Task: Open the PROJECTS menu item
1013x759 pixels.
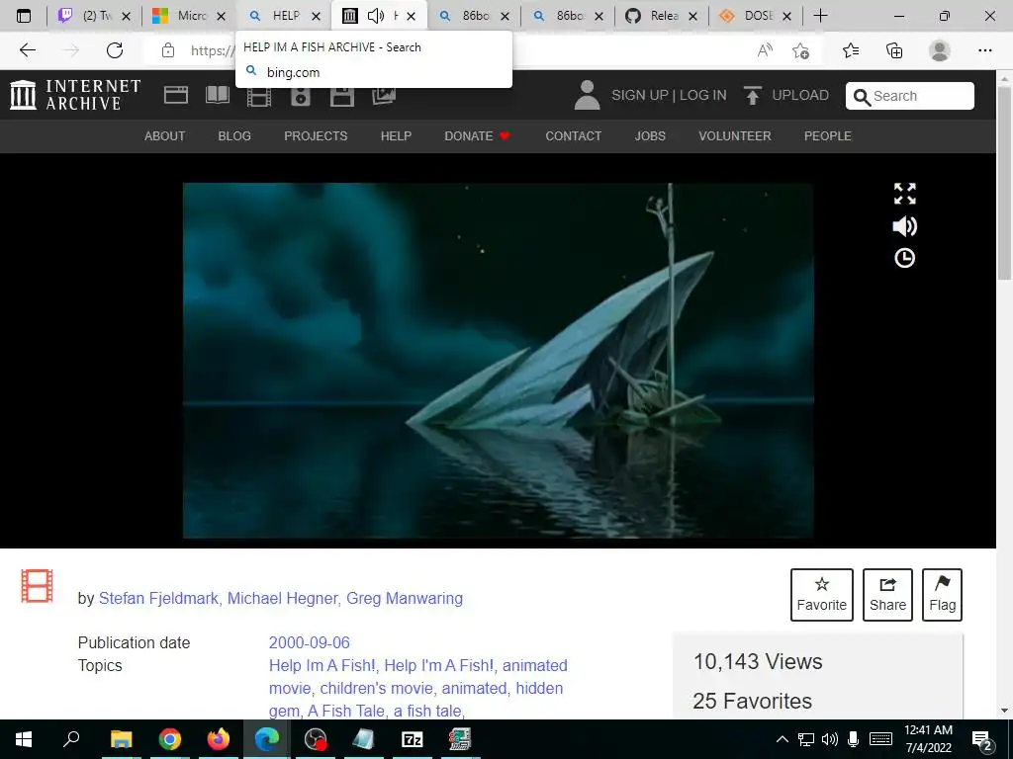Action: click(316, 136)
